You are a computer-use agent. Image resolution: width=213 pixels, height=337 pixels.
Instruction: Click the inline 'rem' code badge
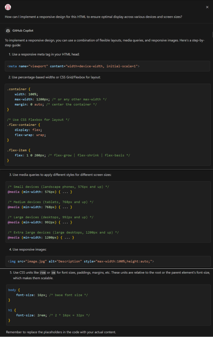click(x=43, y=273)
